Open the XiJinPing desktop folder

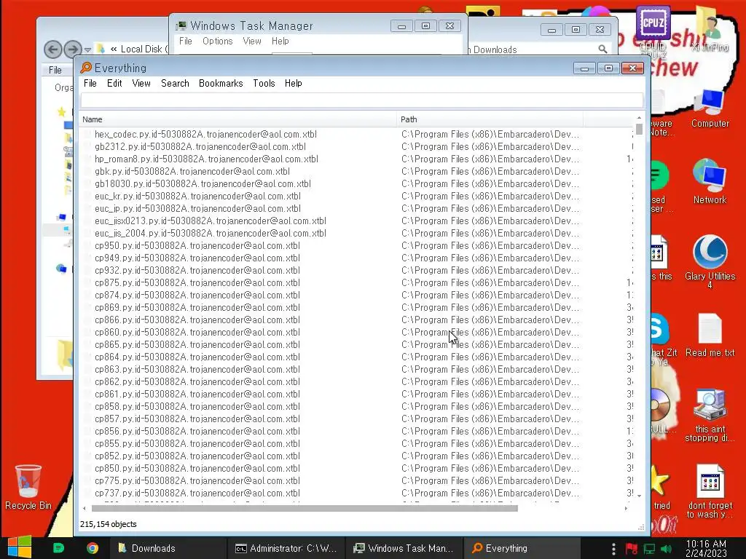click(710, 28)
